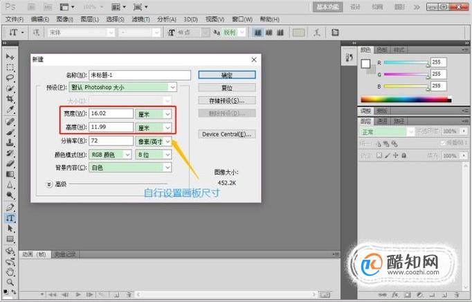This screenshot has width=472, height=302.
Task: Open the 文件(F) menu
Action: click(15, 19)
